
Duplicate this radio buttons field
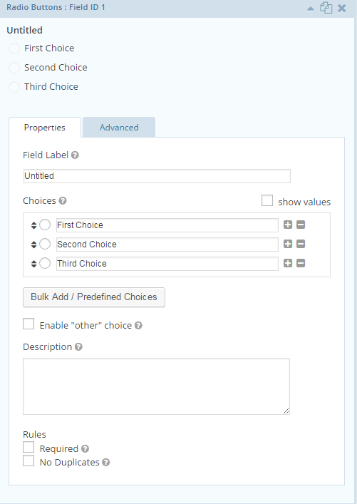[x=326, y=8]
